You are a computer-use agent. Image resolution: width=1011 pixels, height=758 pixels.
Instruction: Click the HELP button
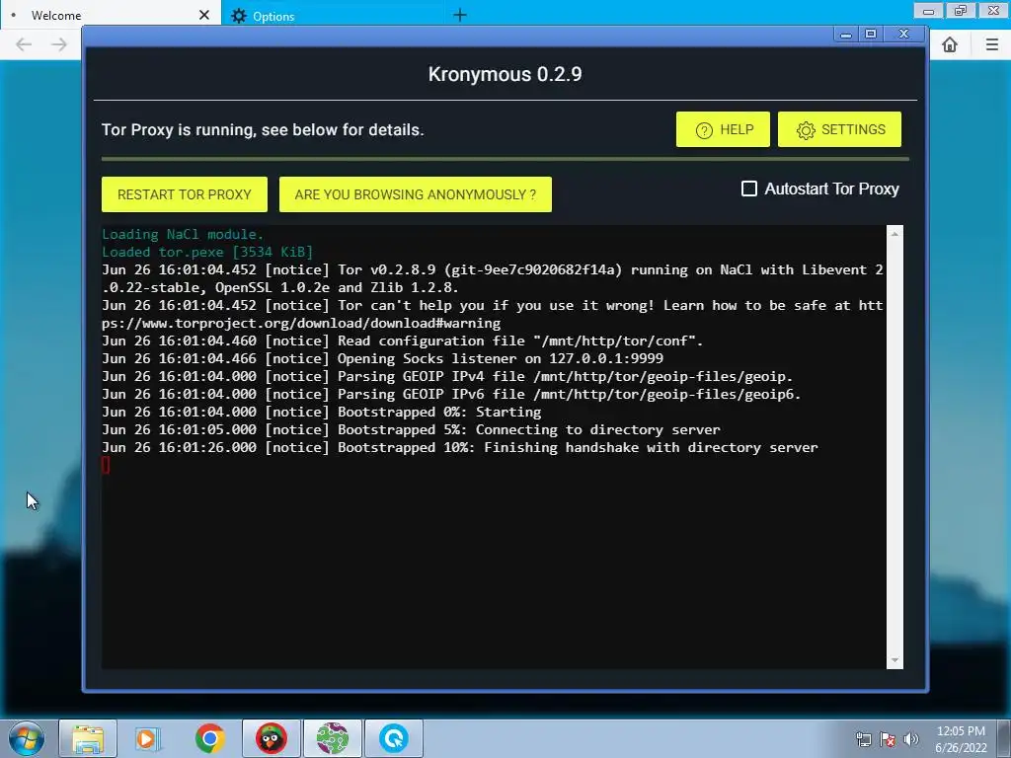723,129
